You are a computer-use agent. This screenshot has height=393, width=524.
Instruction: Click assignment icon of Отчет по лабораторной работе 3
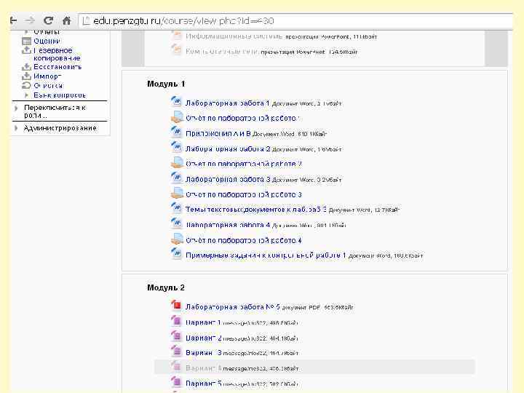point(176,193)
